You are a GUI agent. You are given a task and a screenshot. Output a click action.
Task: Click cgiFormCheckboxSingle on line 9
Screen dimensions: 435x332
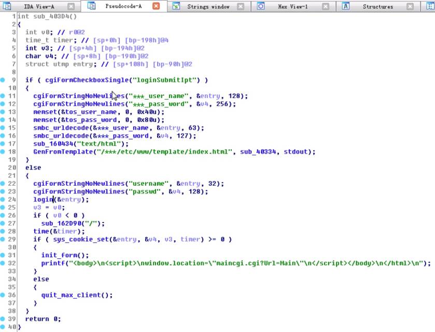(87, 80)
